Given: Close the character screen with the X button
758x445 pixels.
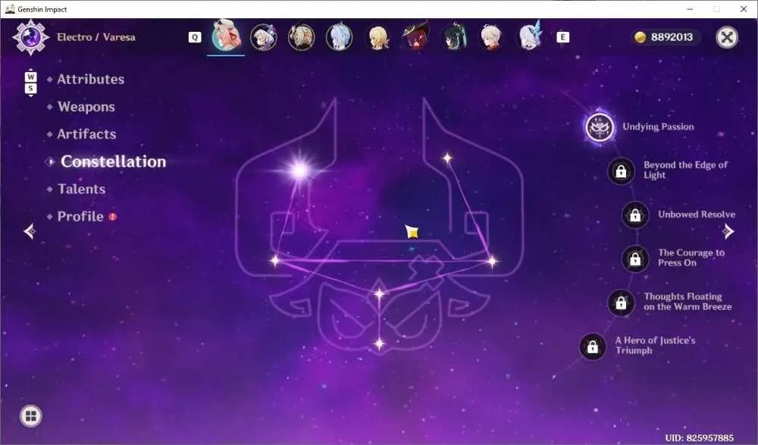Looking at the screenshot, I should [x=727, y=37].
